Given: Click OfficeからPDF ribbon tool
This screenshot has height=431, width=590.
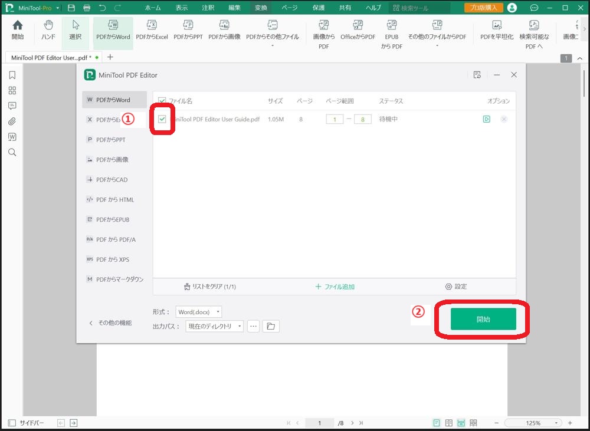Looking at the screenshot, I should coord(358,31).
